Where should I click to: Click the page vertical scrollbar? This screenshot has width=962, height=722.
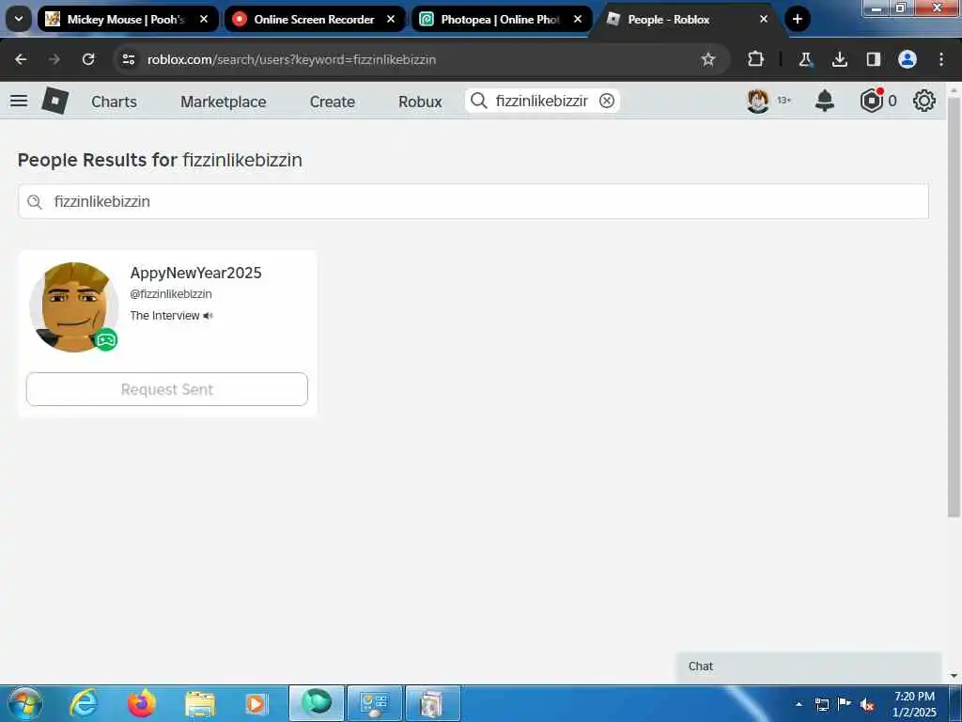click(954, 307)
